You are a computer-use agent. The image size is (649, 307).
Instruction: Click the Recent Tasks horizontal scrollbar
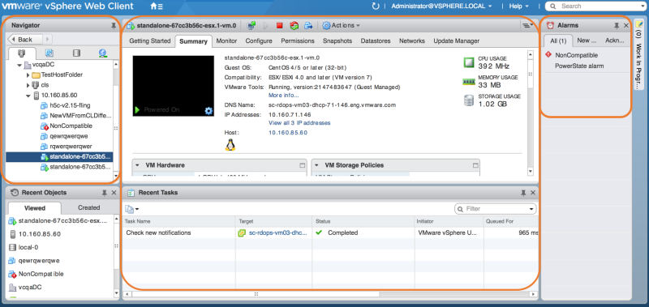[x=256, y=294]
